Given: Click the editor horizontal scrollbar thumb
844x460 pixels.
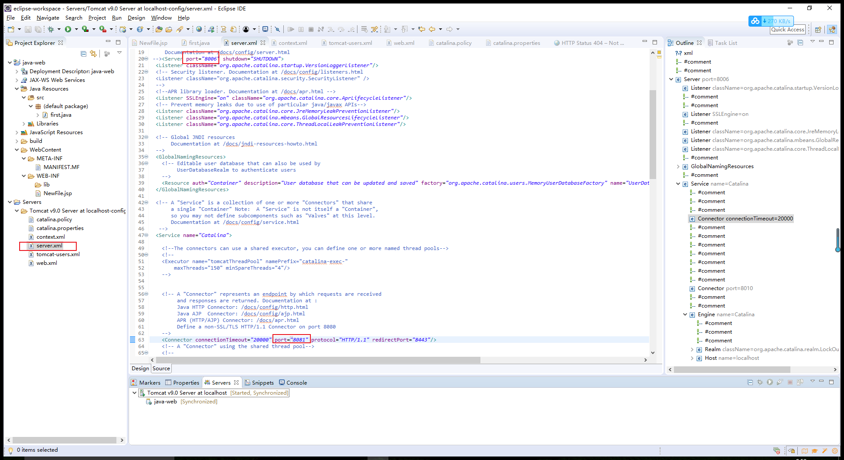Looking at the screenshot, I should tap(318, 360).
